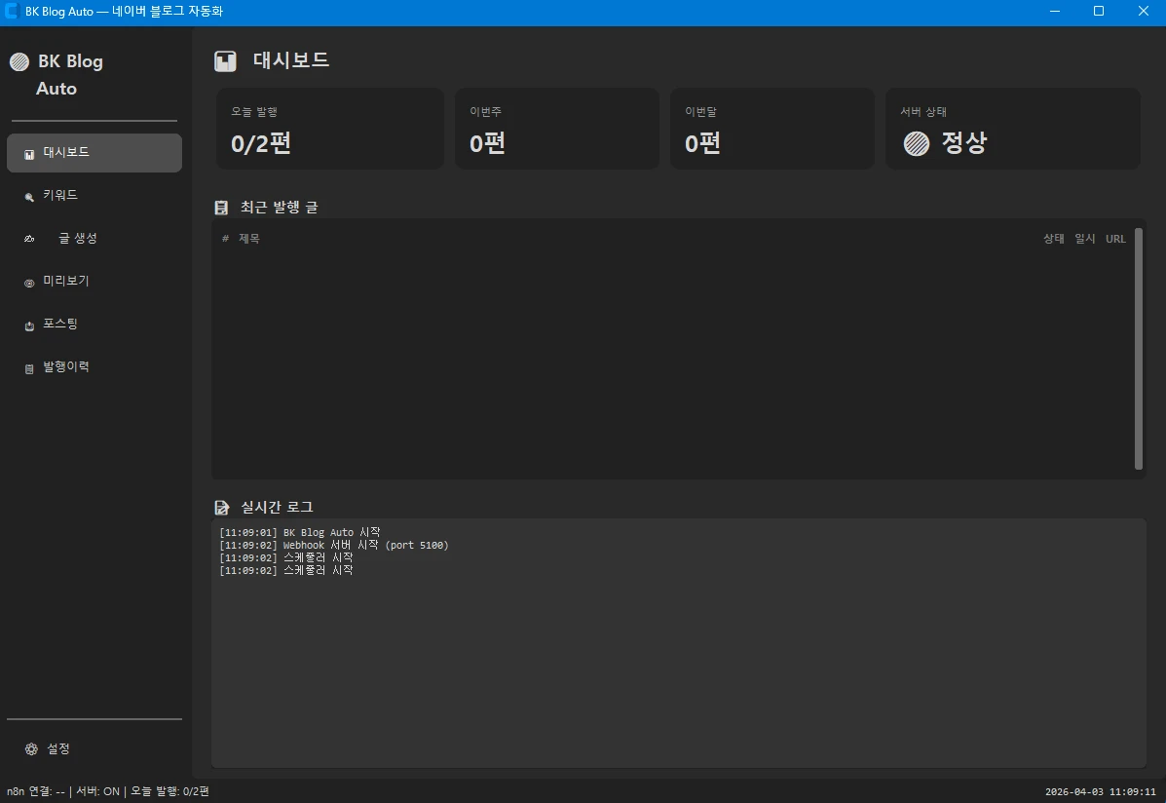The image size is (1166, 803).
Task: Click the BK Blog Auto logo circle
Action: coord(19,61)
